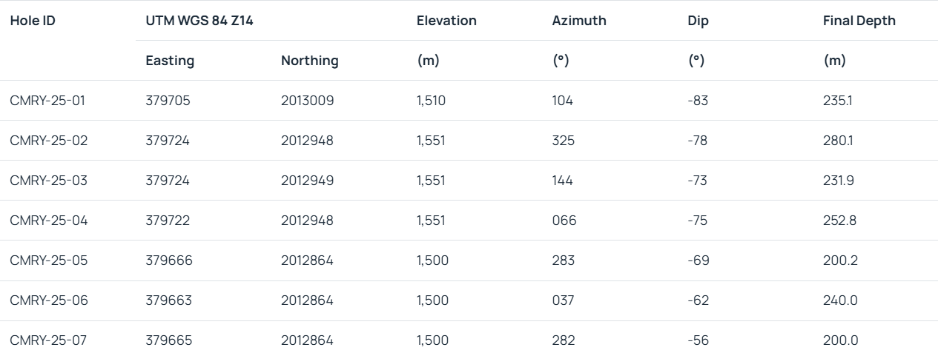Click the Elevation column header
This screenshot has width=938, height=353.
[x=446, y=21]
